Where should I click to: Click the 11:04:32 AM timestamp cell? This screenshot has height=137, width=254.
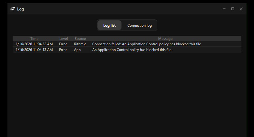coord(34,44)
